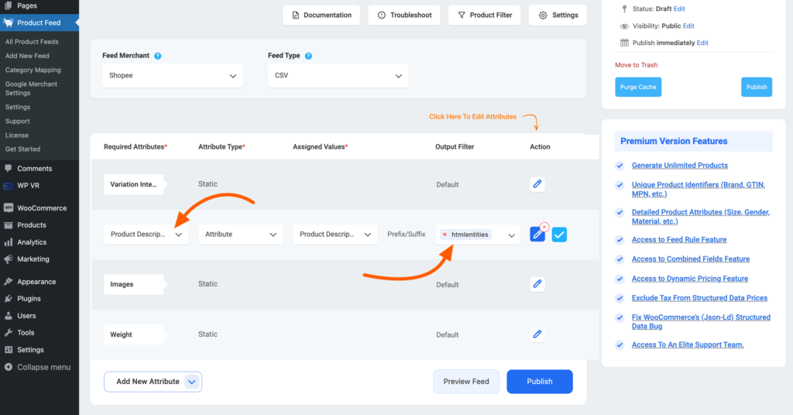The image size is (793, 415).
Task: Click the large blue Publish button below table
Action: point(540,382)
